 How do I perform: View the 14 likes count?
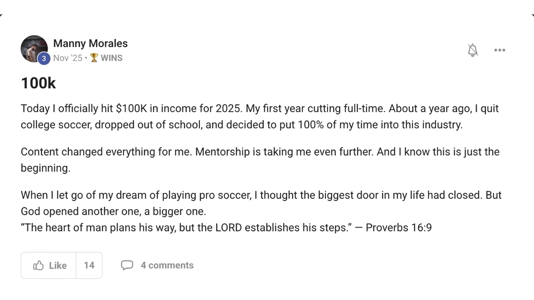[x=89, y=265]
